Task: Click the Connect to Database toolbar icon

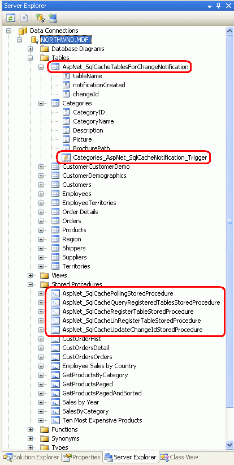Action: [x=39, y=18]
